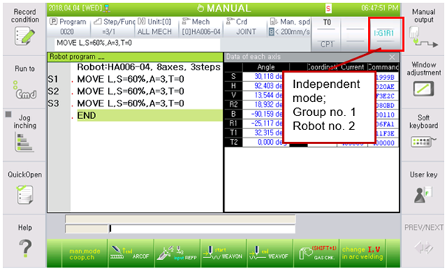Click the GAS CHK softkey

(316, 254)
